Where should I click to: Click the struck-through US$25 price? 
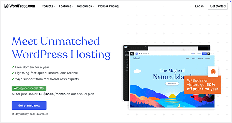tap(33, 94)
